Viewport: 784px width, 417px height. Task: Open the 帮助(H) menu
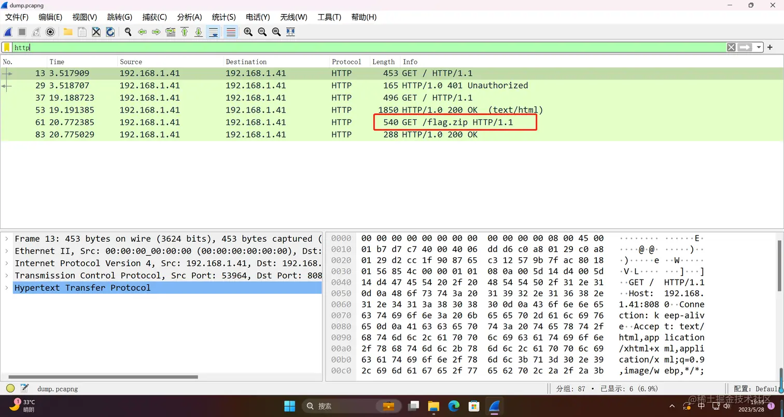click(364, 17)
